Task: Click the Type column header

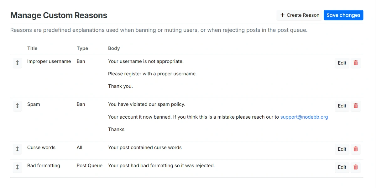Action: [82, 48]
